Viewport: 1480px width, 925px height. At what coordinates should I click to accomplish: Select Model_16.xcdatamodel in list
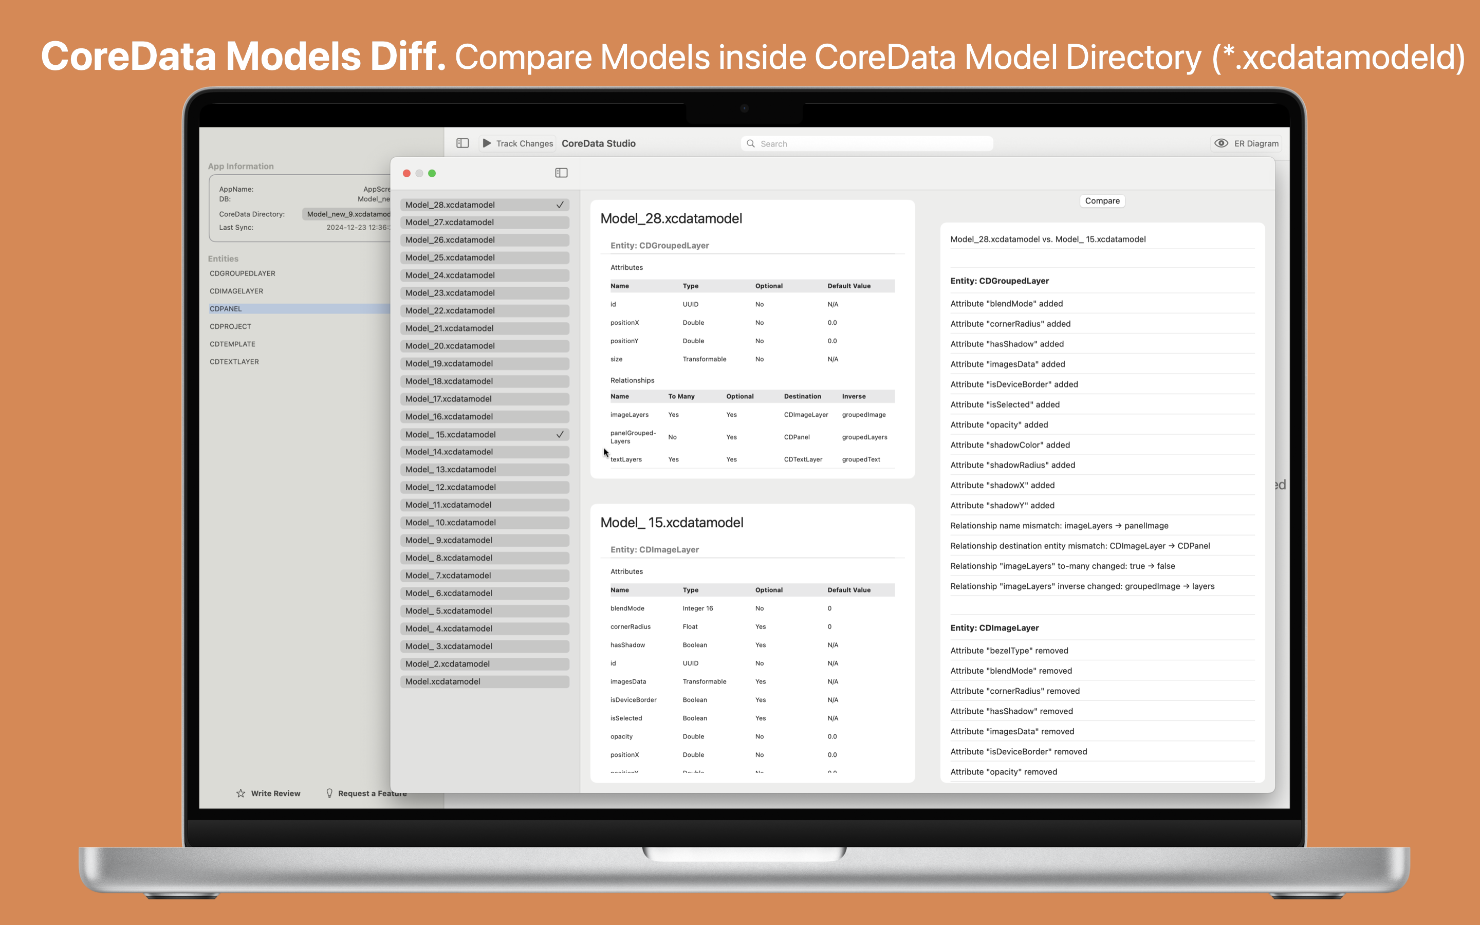click(485, 417)
